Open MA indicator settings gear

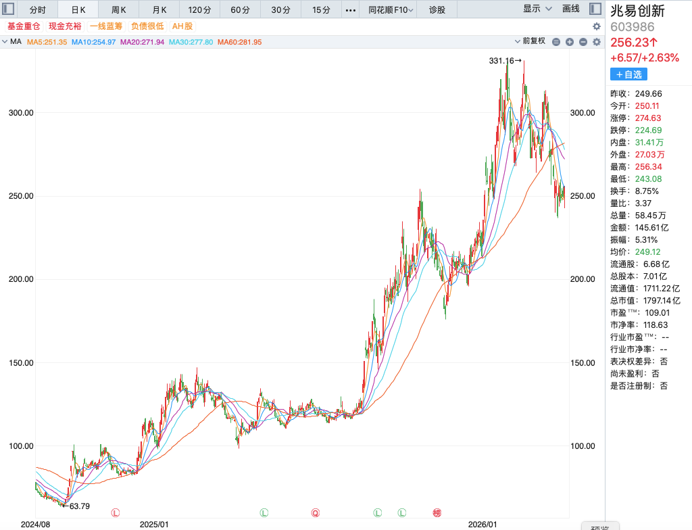pyautogui.click(x=596, y=42)
